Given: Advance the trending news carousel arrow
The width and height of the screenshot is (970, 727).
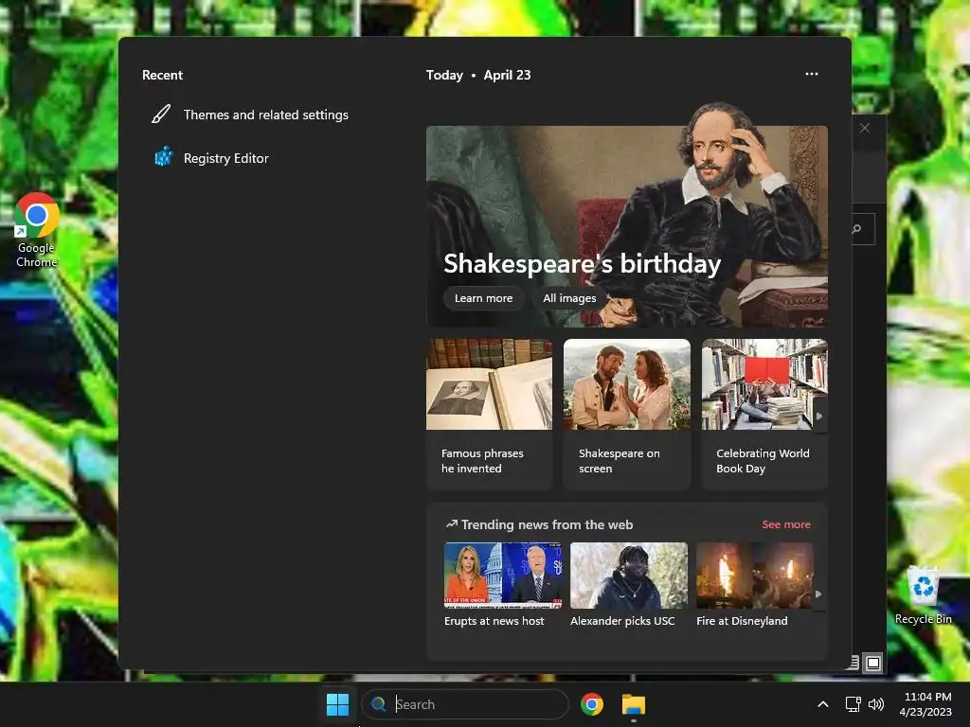Looking at the screenshot, I should [x=818, y=594].
